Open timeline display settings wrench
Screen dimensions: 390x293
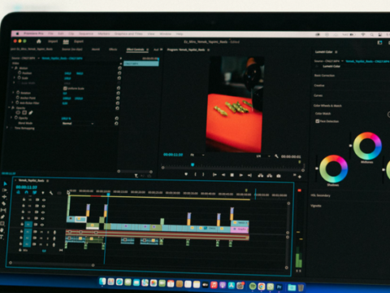(51, 193)
